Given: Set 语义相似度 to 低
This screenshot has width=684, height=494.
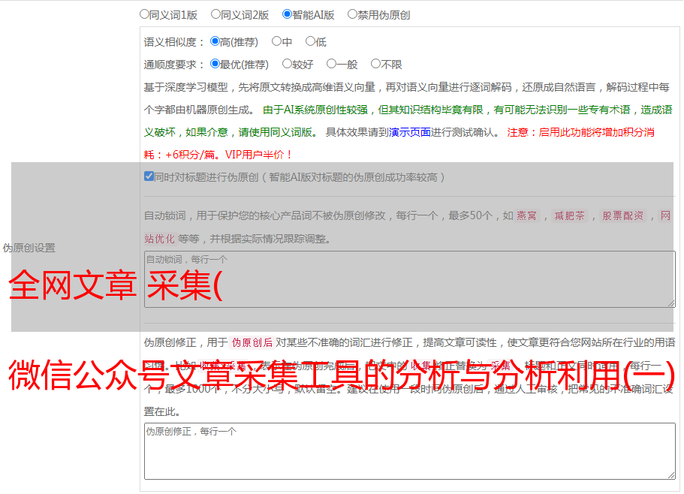Looking at the screenshot, I should pos(310,41).
